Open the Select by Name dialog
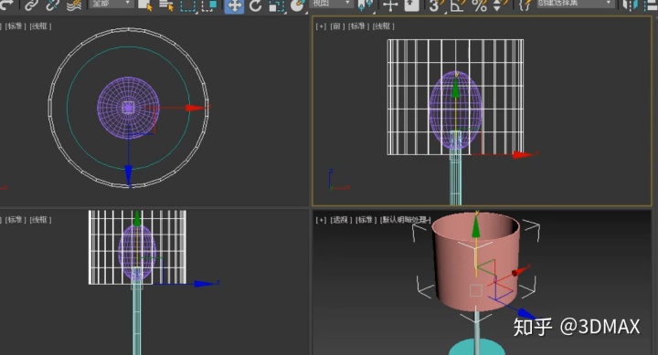658x355 pixels. (x=166, y=5)
